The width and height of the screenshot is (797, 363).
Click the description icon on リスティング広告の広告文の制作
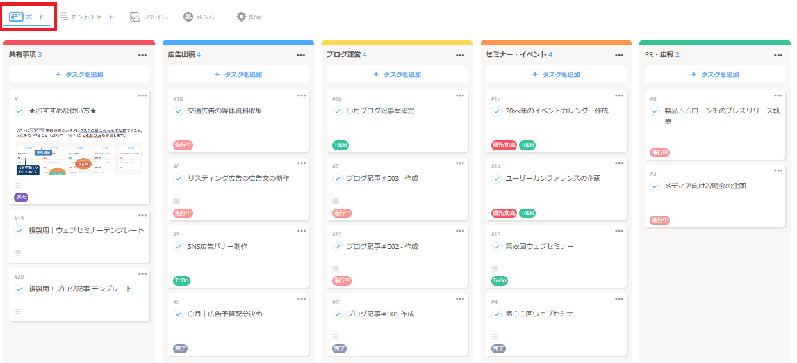(176, 201)
